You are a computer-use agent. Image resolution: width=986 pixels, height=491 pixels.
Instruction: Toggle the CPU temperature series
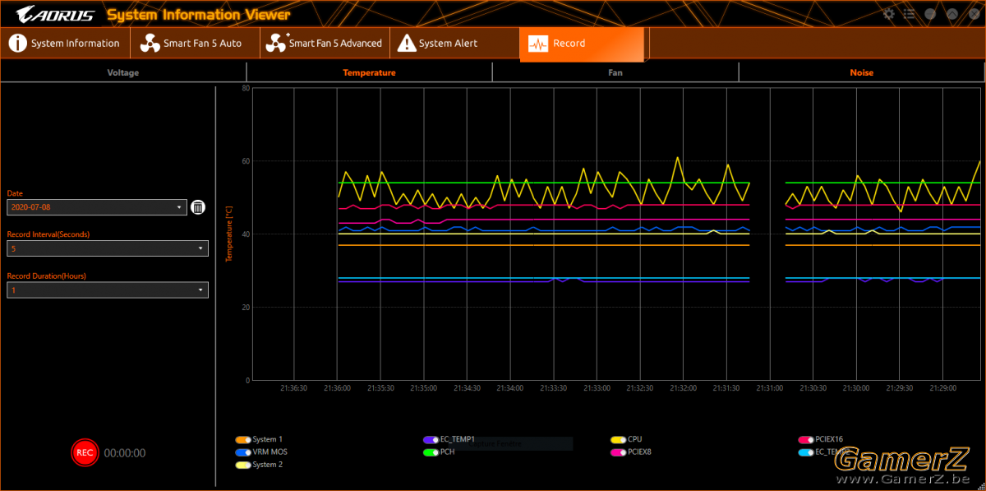pos(618,439)
